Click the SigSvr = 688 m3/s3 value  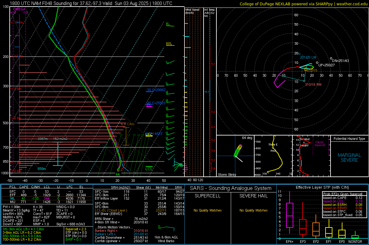click(71, 224)
